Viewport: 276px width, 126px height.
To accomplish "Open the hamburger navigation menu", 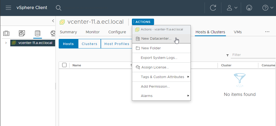I will [x=8, y=8].
